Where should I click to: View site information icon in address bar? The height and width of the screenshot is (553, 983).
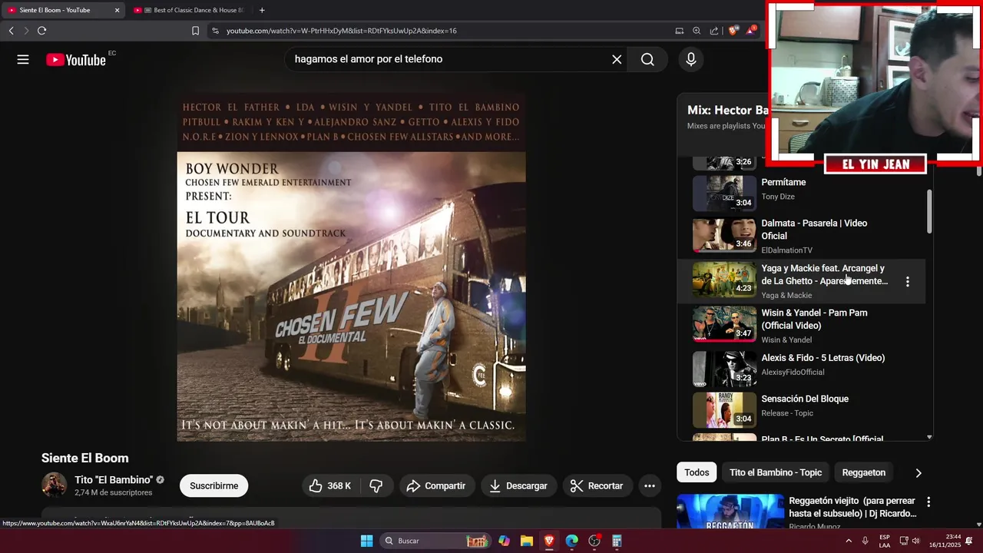215,31
